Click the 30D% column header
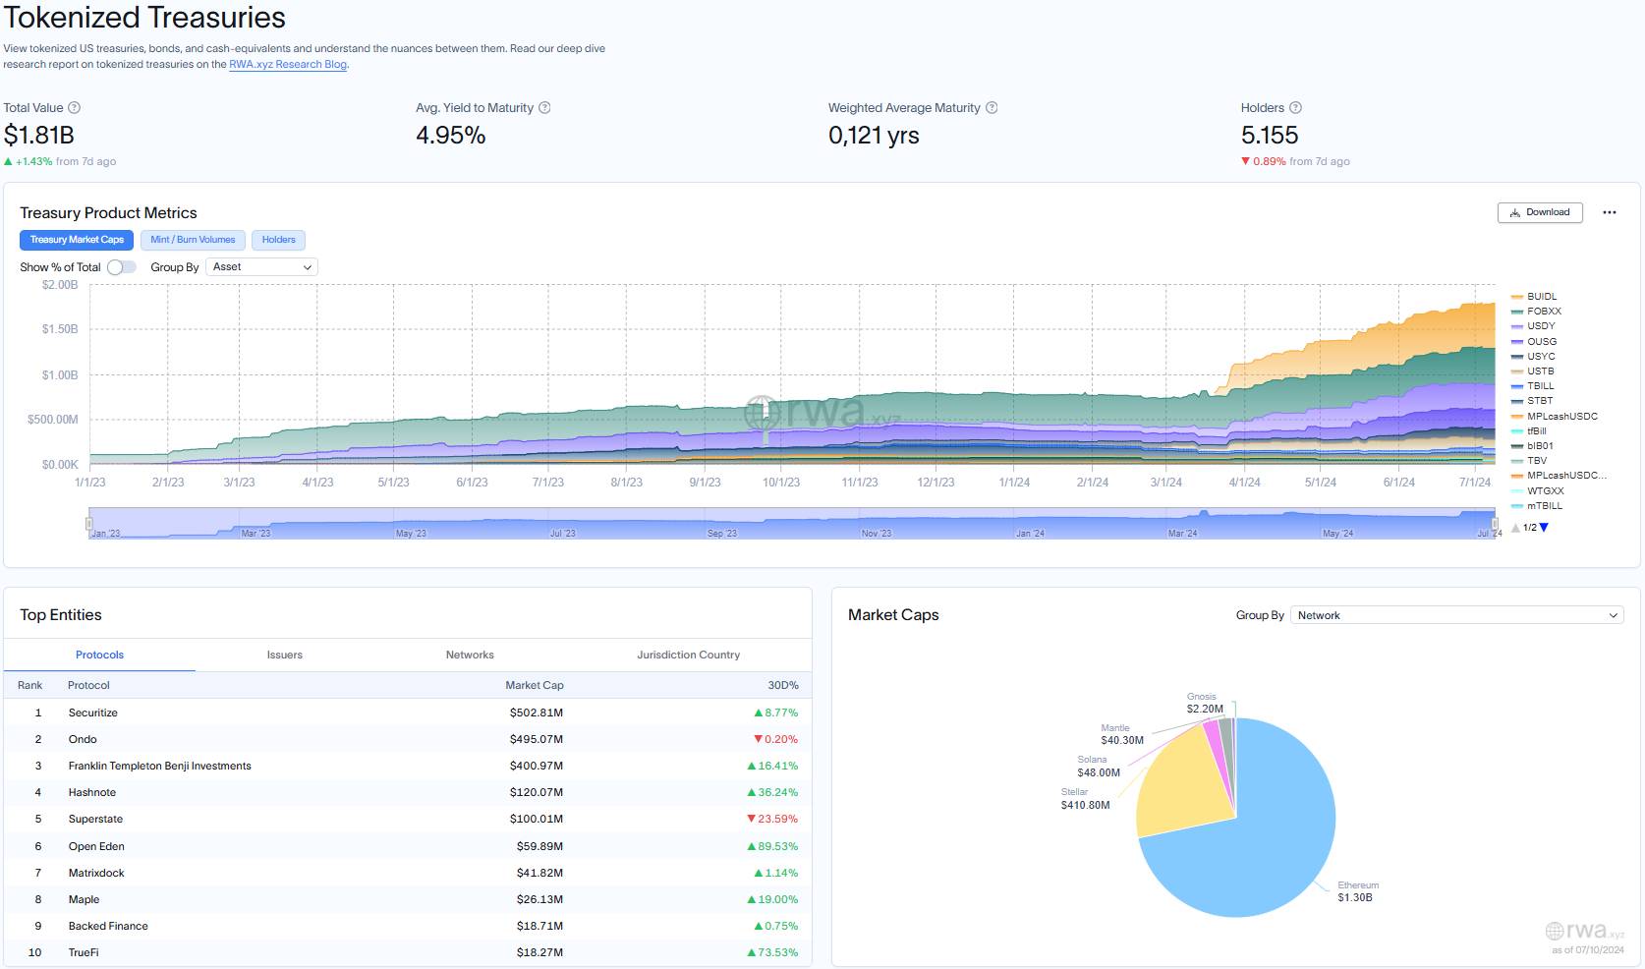Viewport: 1645px width, 969px height. pos(783,685)
